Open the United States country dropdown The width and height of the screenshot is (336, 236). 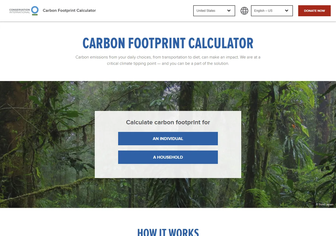214,11
